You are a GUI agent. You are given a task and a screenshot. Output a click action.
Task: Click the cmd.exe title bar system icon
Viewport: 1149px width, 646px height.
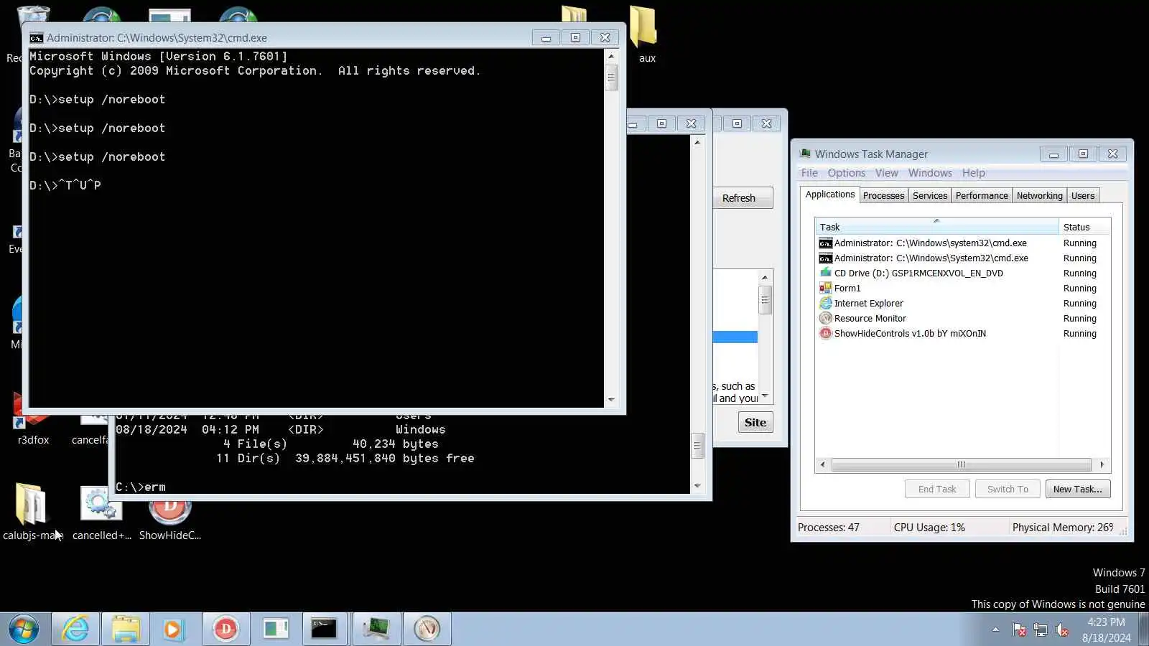36,38
